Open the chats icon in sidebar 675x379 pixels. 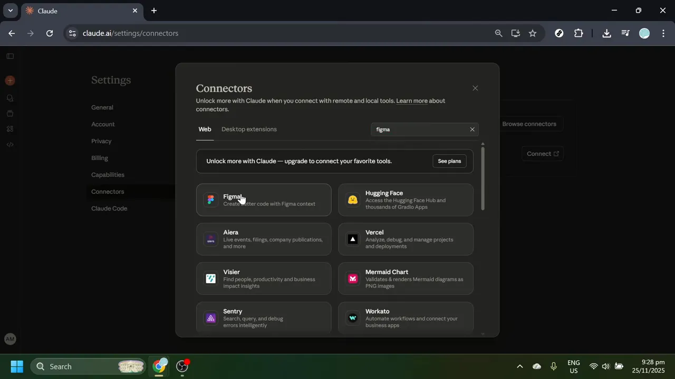10,98
